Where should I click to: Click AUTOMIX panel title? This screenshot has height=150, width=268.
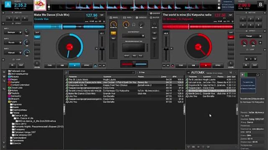click(x=198, y=72)
